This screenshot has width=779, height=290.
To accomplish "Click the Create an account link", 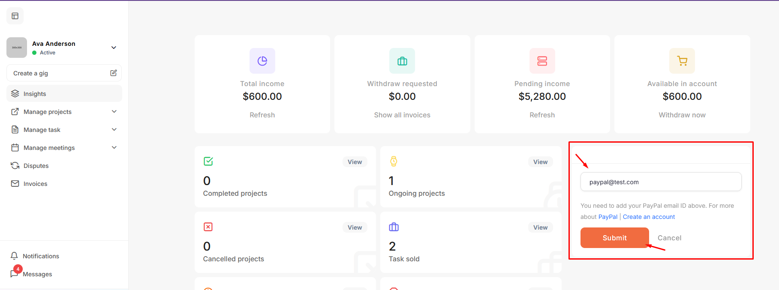I will click(x=649, y=217).
